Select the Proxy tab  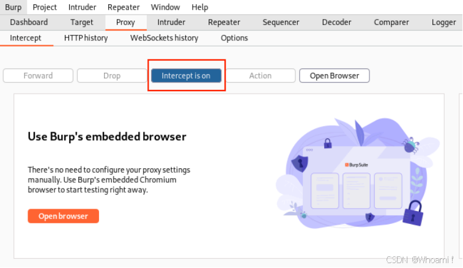(x=125, y=22)
